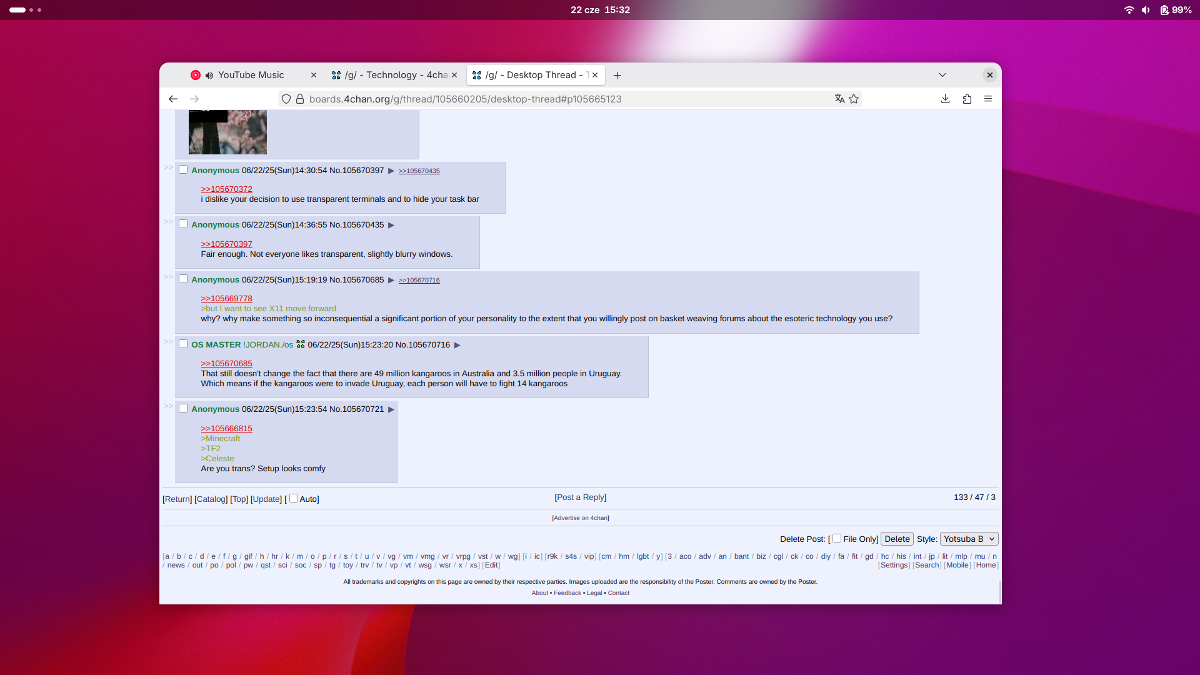This screenshot has height=675, width=1200.
Task: Open post menu arrow for No.105670397
Action: 391,171
